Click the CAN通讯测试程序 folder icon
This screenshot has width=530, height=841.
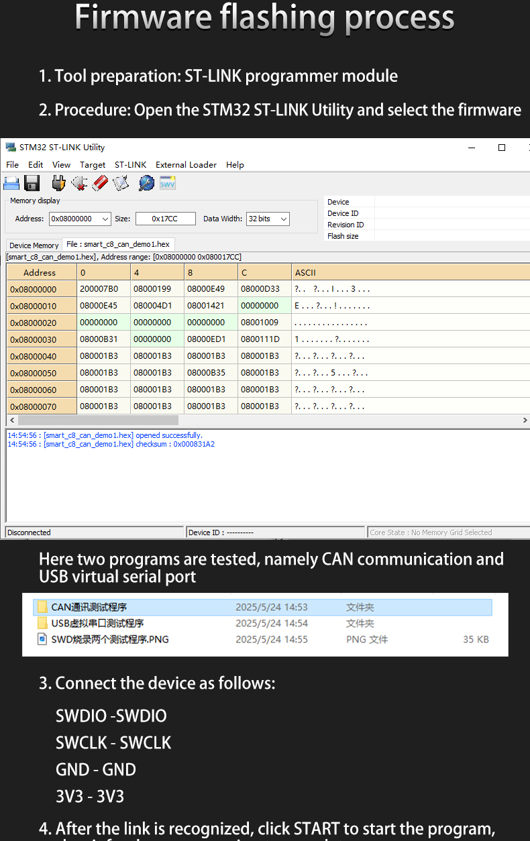(x=42, y=608)
